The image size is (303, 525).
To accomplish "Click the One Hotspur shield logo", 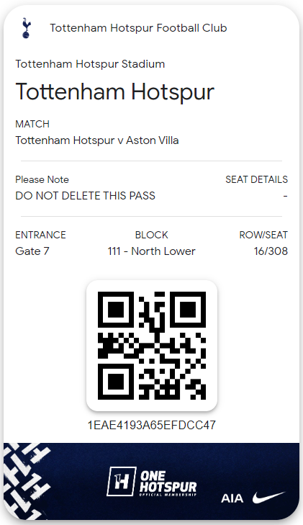I will click(x=122, y=482).
